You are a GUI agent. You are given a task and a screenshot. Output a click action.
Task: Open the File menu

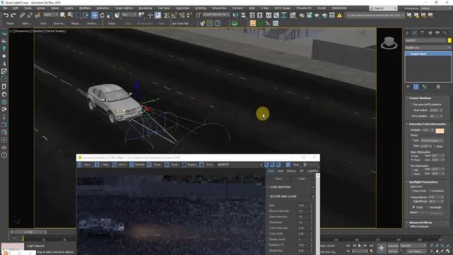(x=5, y=8)
